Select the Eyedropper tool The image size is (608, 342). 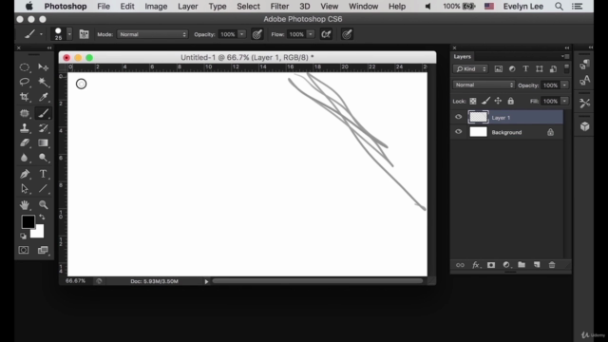point(43,97)
